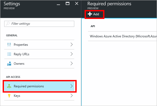Click the Required permissions blade title
The image size is (157, 106).
point(109,4)
